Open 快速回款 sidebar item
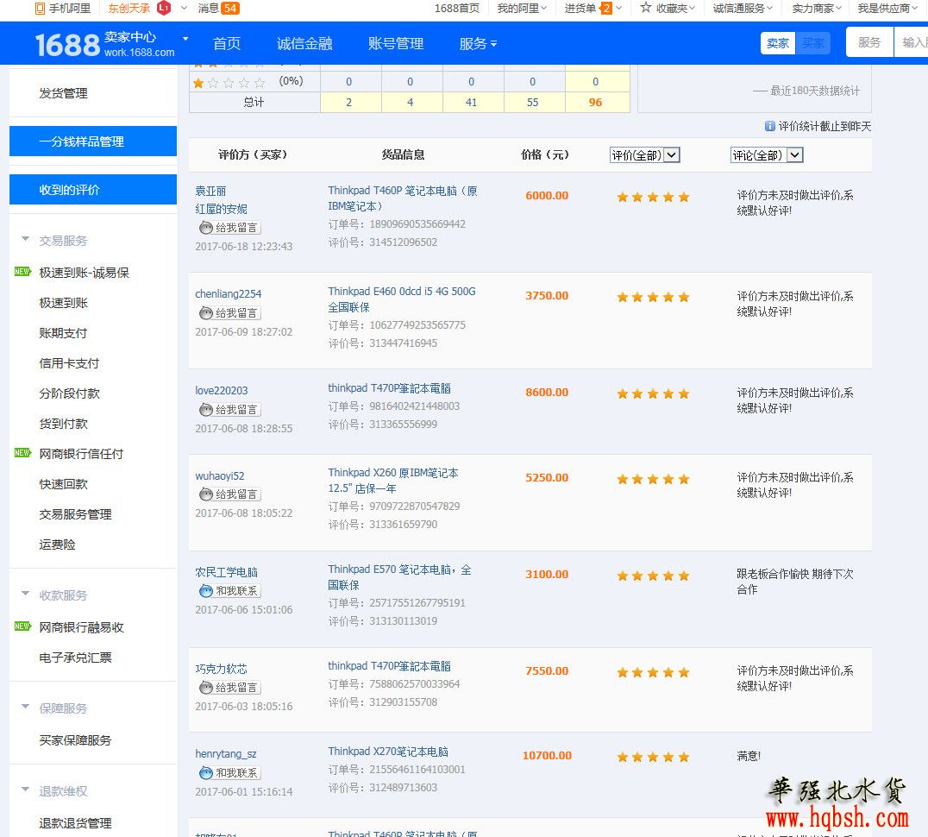This screenshot has width=928, height=837. pos(63,483)
